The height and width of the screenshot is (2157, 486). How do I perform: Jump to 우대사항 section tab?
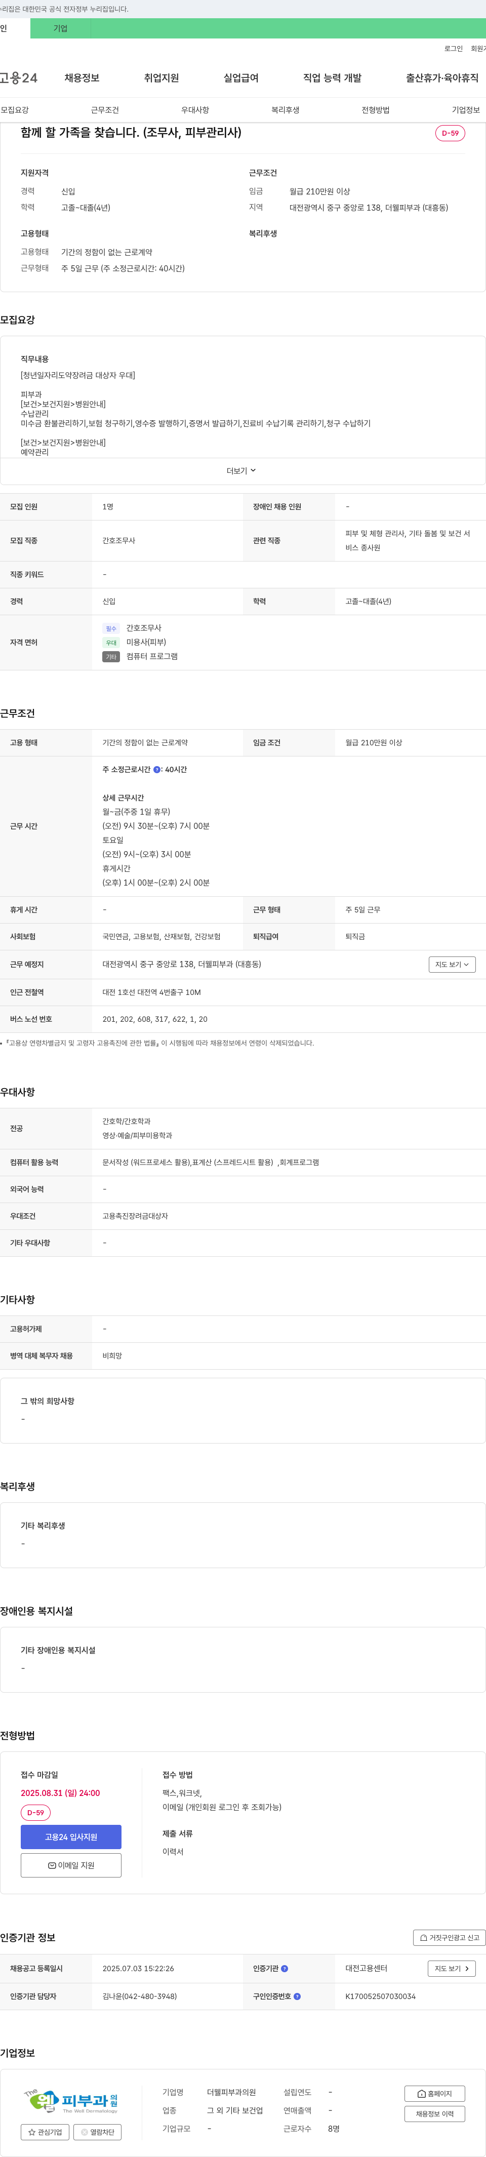click(195, 110)
